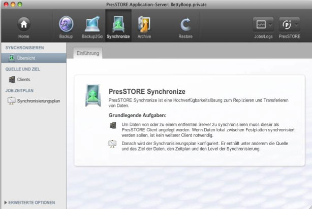Image resolution: width=312 pixels, height=209 pixels.
Task: Open the Jobs/Logs monitor button
Action: click(x=261, y=24)
